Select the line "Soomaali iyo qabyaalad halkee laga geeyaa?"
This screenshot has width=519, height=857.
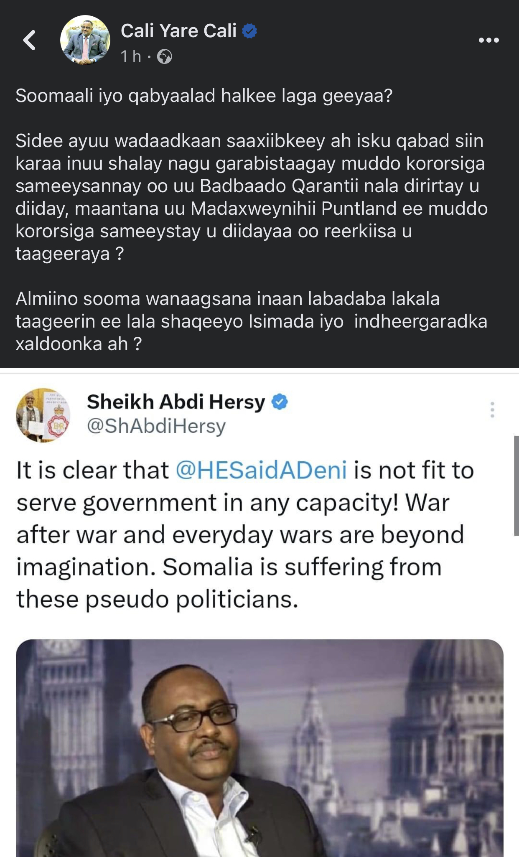(x=204, y=96)
